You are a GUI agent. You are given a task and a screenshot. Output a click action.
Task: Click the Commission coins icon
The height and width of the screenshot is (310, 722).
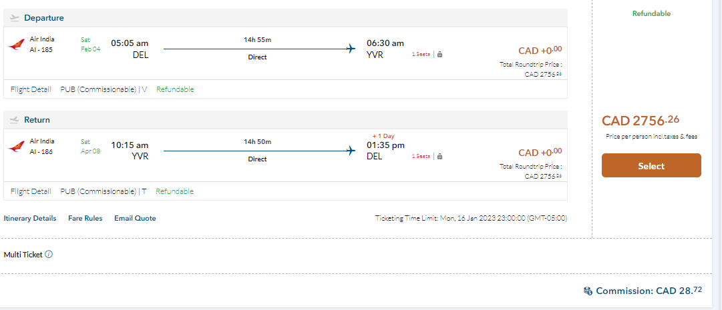tap(588, 291)
